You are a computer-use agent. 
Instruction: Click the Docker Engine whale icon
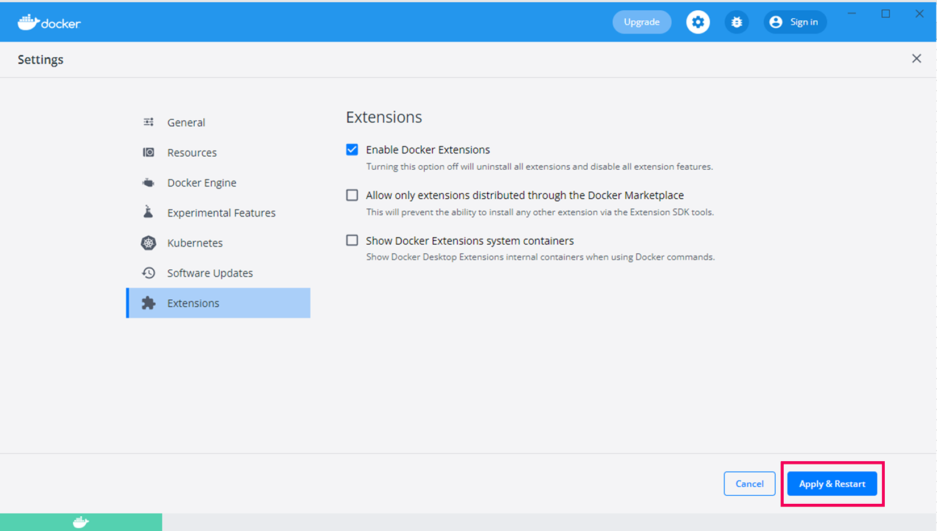point(148,182)
